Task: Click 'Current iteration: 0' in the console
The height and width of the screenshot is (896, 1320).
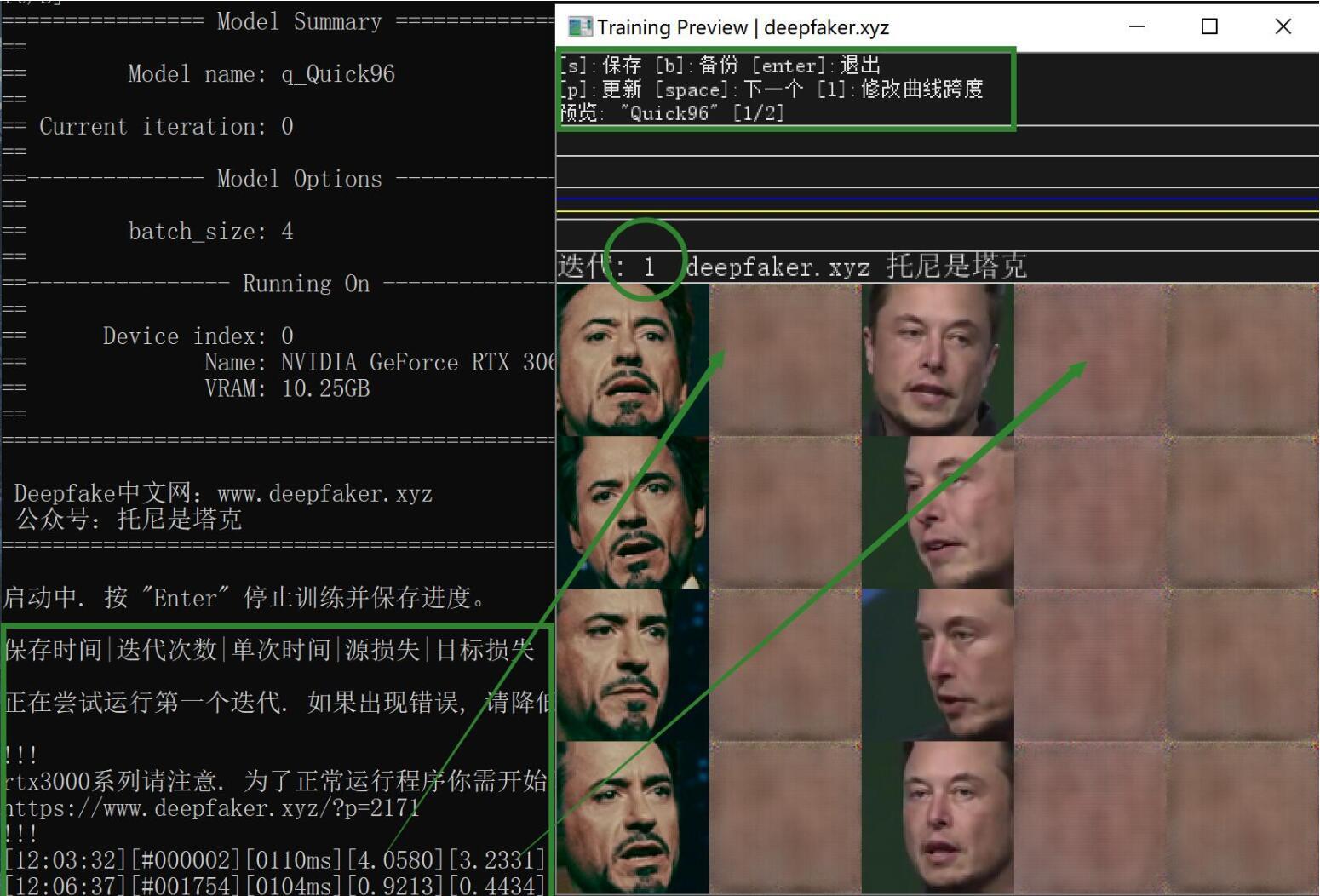Action: click(166, 127)
